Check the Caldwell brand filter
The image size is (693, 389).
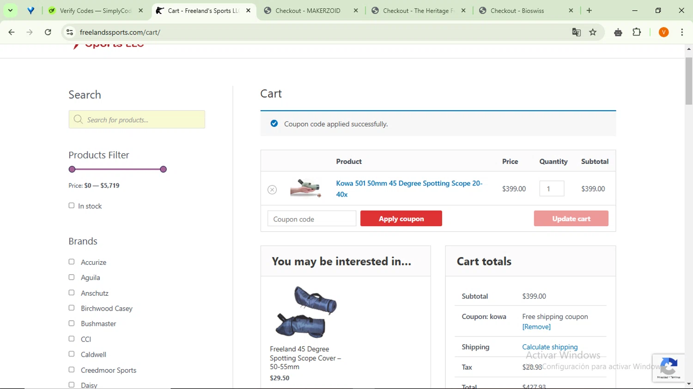[x=72, y=354]
